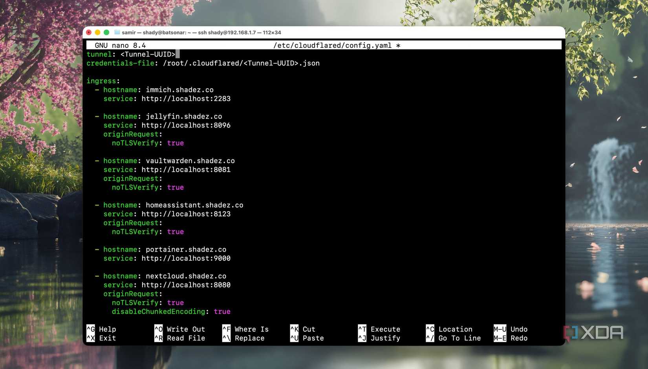Click 'true' value of disableChunkedEncoding
Image resolution: width=648 pixels, height=369 pixels.
pyautogui.click(x=222, y=312)
